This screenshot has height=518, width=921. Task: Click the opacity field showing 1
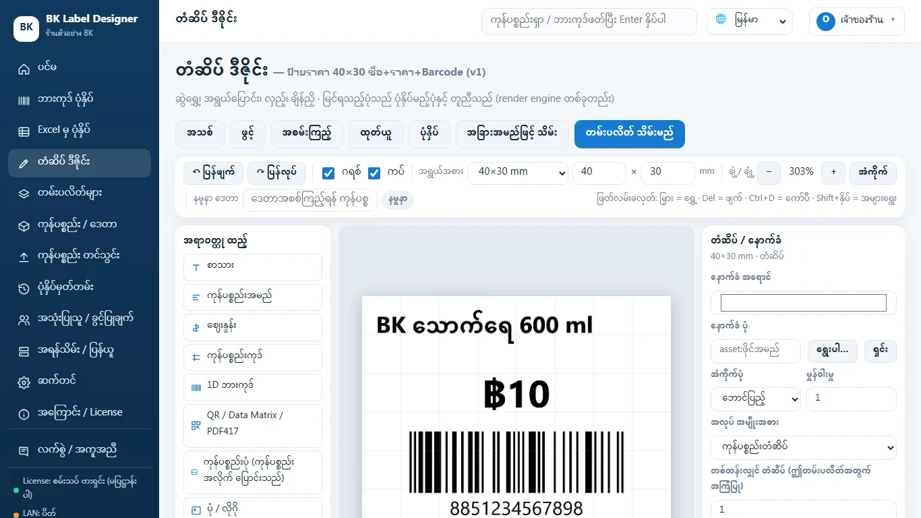(x=852, y=399)
